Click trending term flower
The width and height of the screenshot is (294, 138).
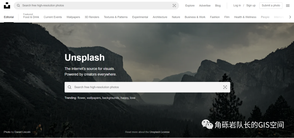coord(81,98)
